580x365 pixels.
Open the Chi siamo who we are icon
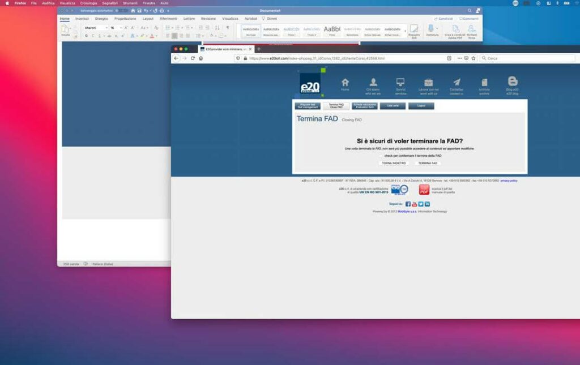(373, 83)
